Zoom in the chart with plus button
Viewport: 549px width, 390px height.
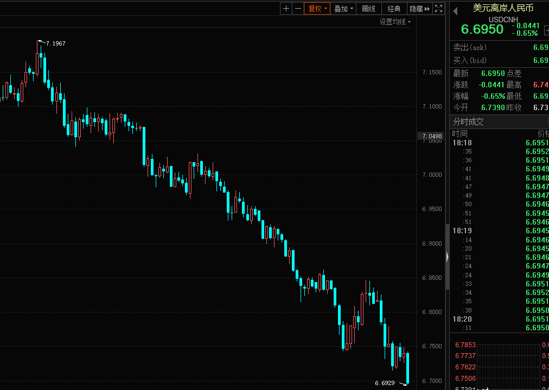286,9
